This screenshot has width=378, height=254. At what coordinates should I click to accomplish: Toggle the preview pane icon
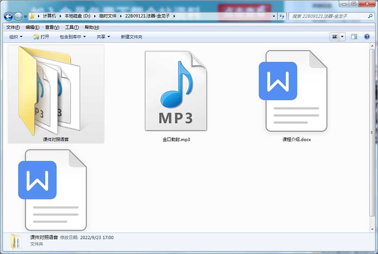(x=354, y=37)
